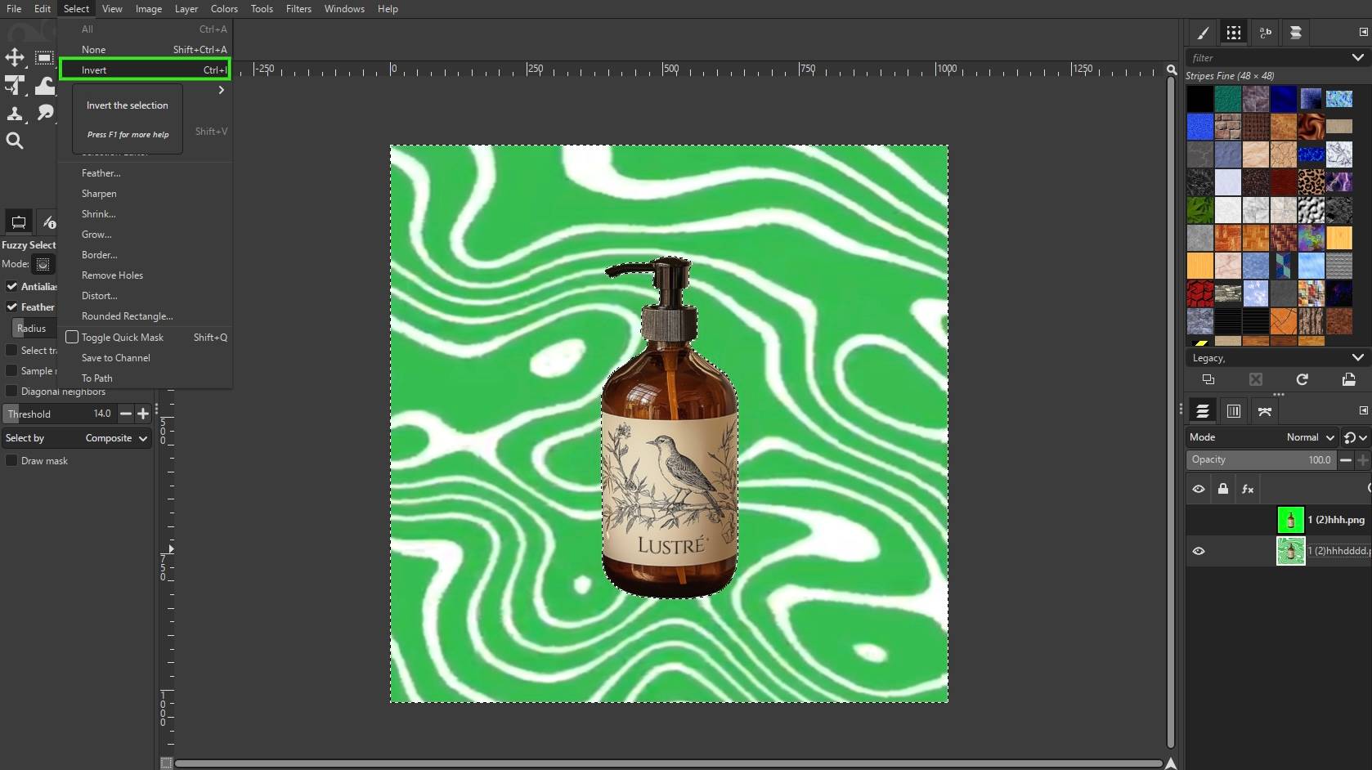Open the Device Status tab
Image resolution: width=1372 pixels, height=770 pixels.
[x=48, y=222]
